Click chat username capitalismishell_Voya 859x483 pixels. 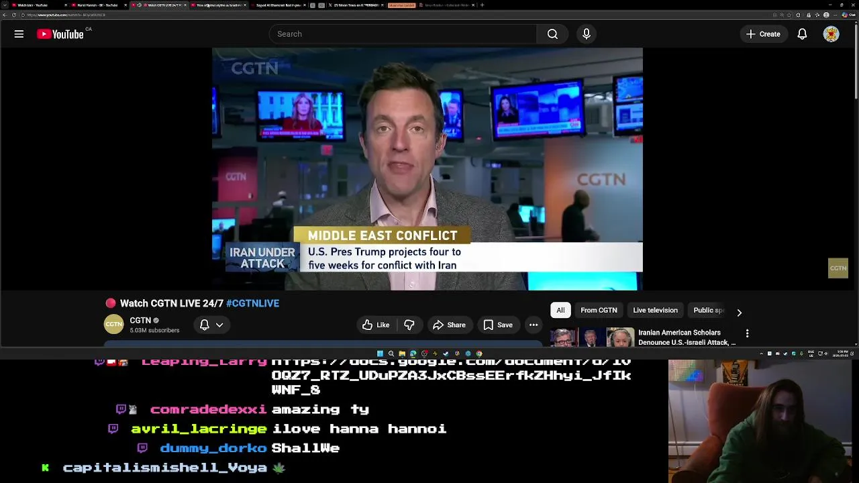(x=164, y=468)
